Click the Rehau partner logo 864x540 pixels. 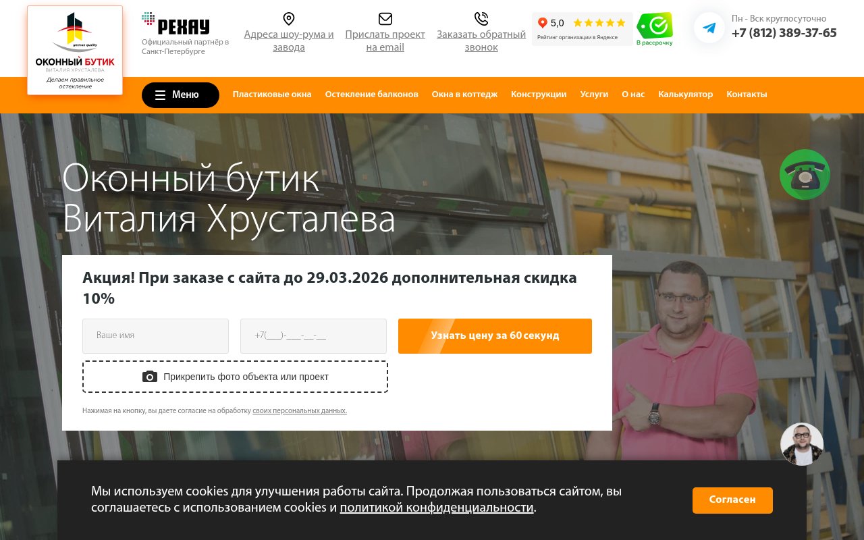coord(175,24)
